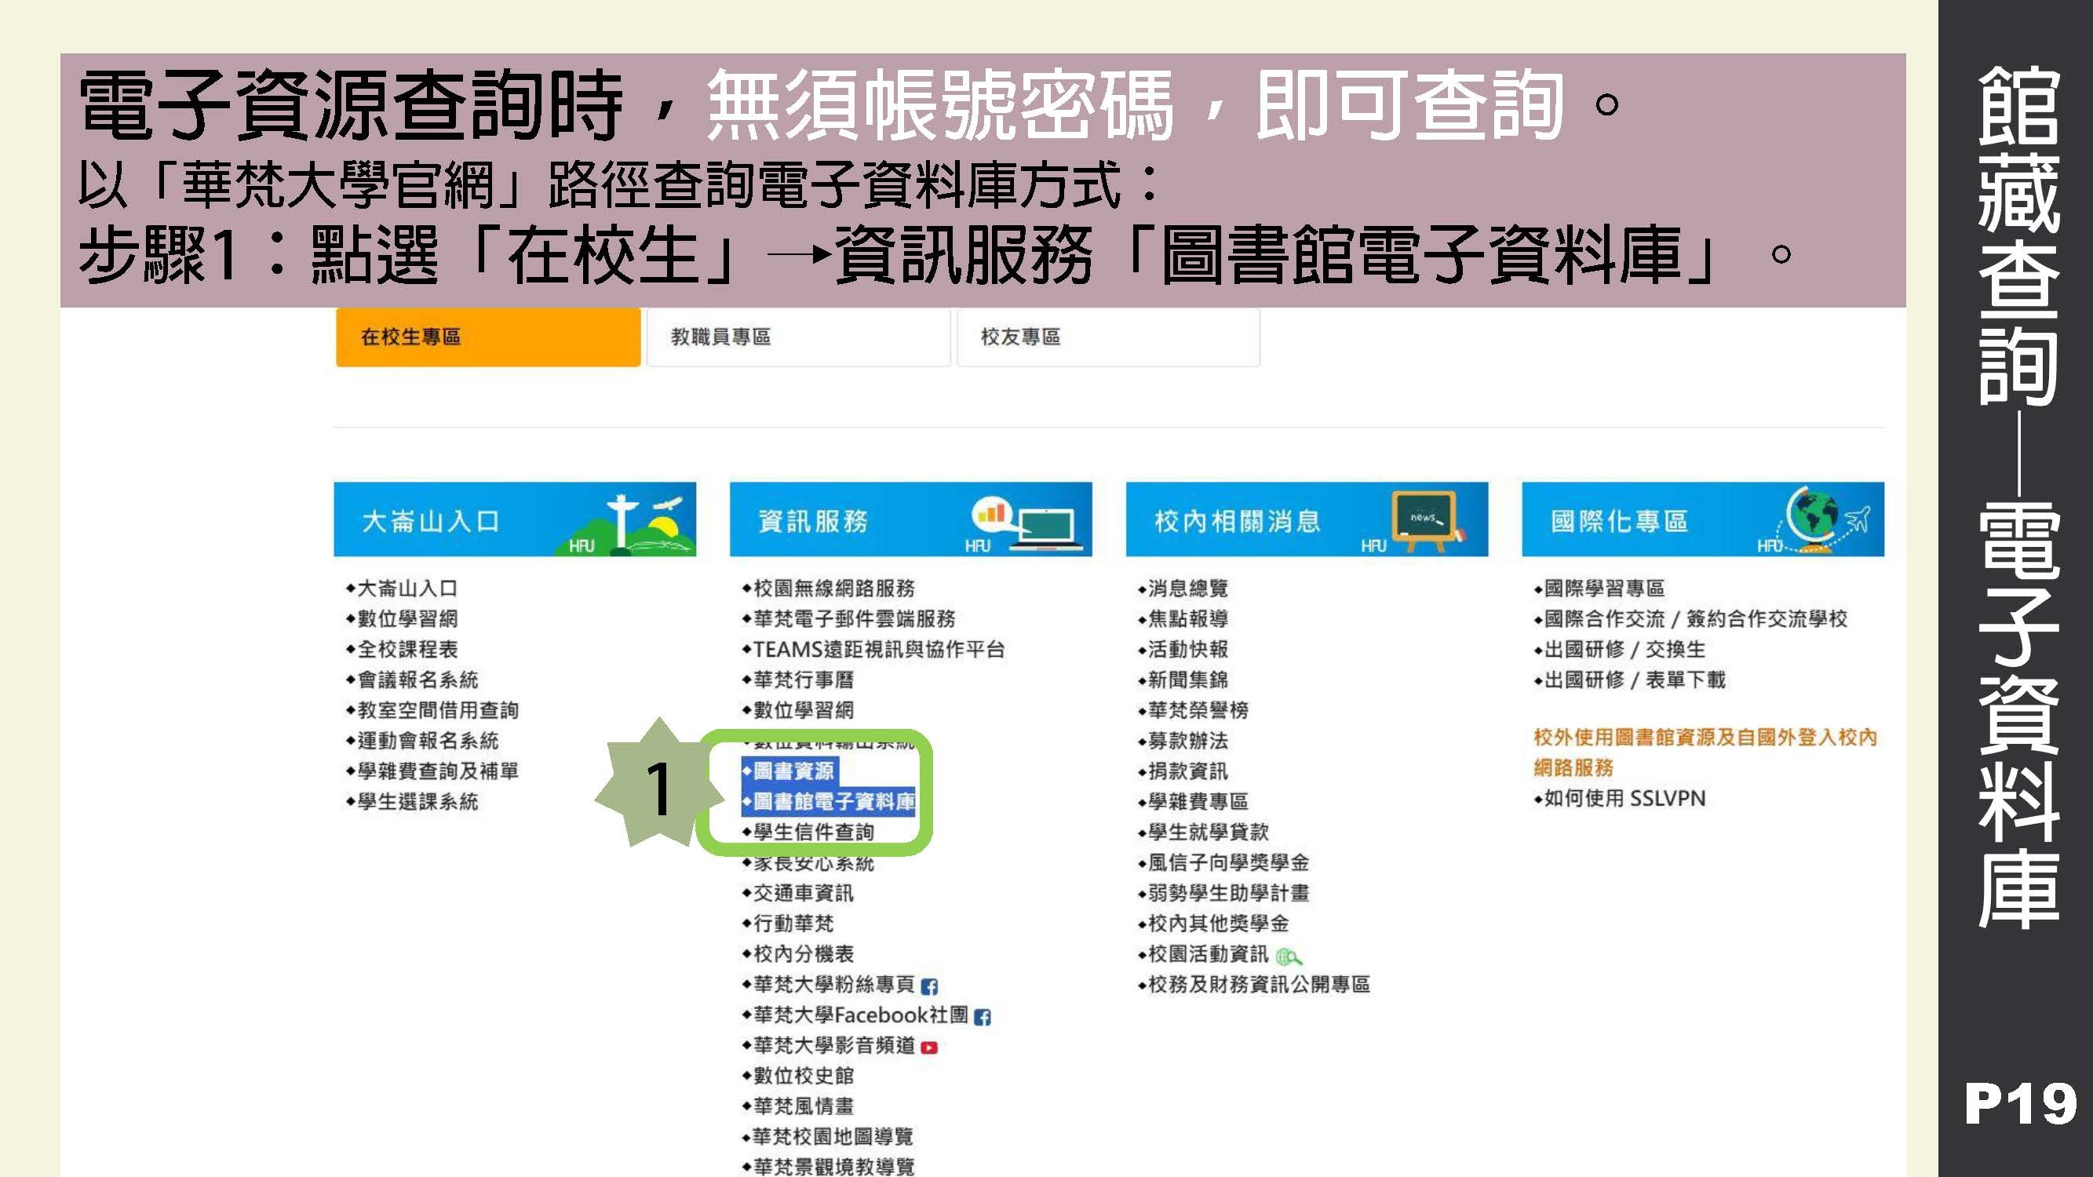Open 弱勢學生助學計畫 link
The image size is (2093, 1177).
[x=1228, y=893]
